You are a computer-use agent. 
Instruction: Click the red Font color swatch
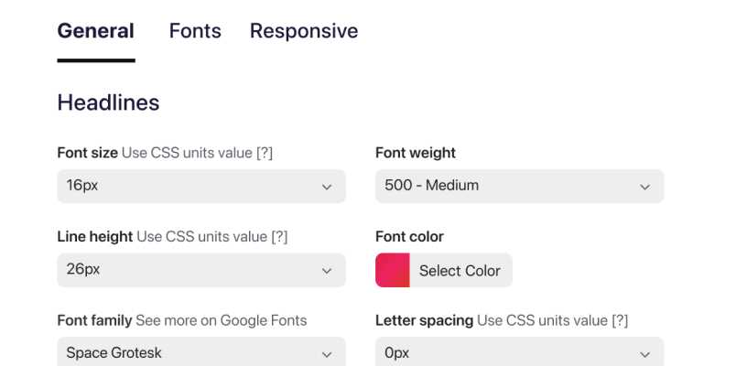point(392,270)
